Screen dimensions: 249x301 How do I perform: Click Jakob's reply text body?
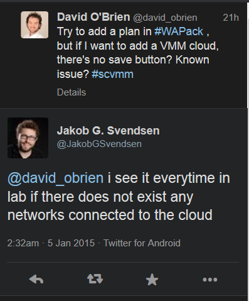(119, 197)
